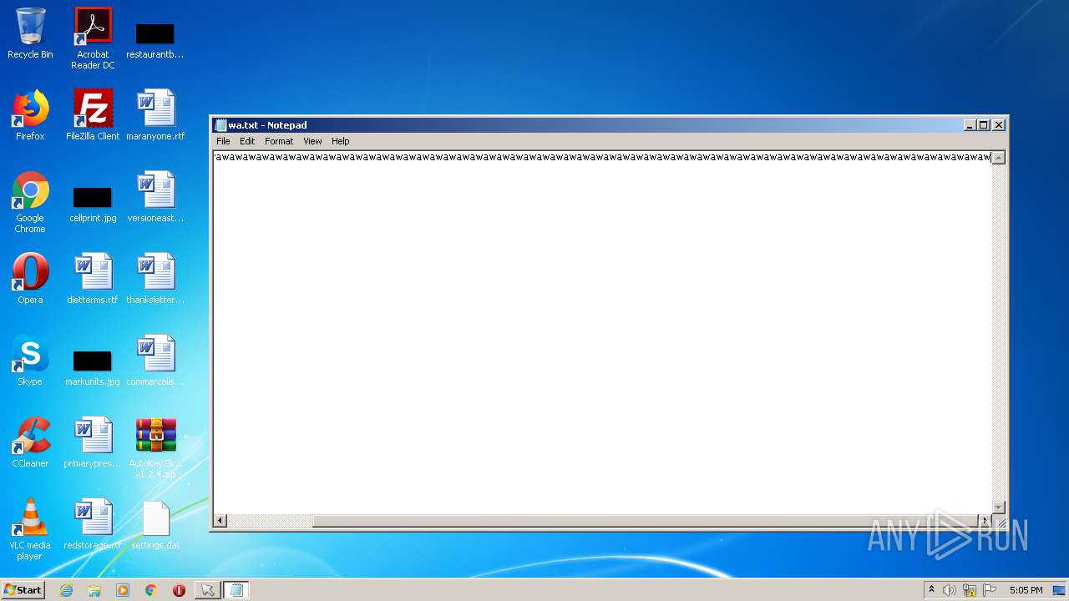The height and width of the screenshot is (601, 1069).
Task: Close the wa.txt Notepad window
Action: point(998,125)
